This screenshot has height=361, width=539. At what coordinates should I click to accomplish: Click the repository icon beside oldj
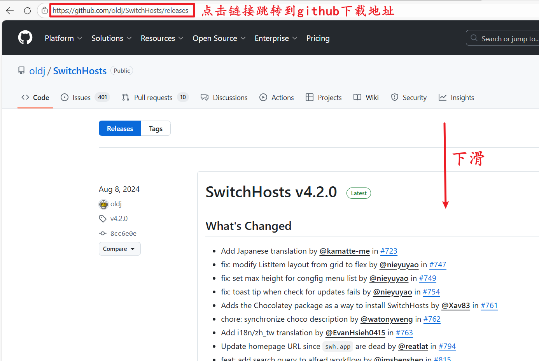(x=21, y=71)
